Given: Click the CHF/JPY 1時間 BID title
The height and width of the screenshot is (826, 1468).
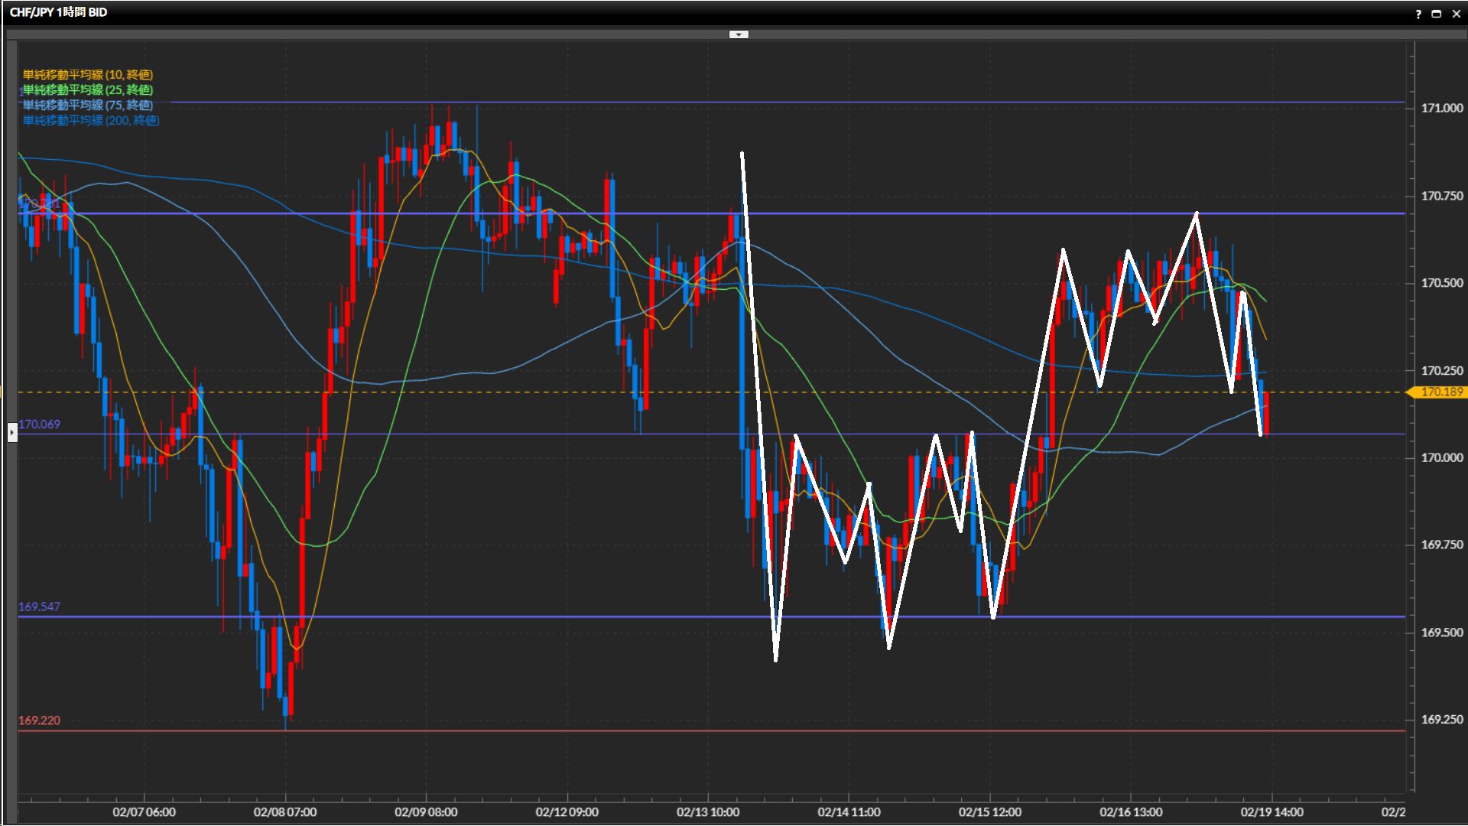Looking at the screenshot, I should pos(58,12).
